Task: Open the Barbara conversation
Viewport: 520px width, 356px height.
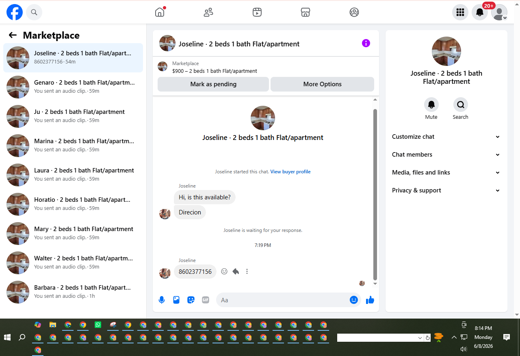Action: pos(73,292)
